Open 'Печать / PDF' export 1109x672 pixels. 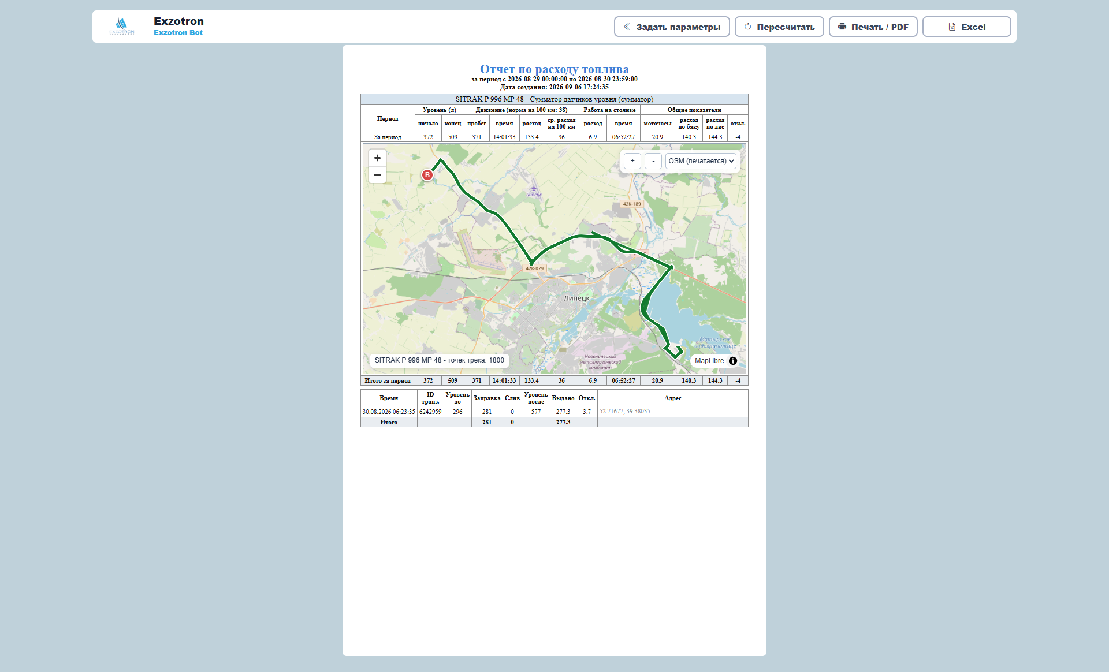tap(873, 27)
